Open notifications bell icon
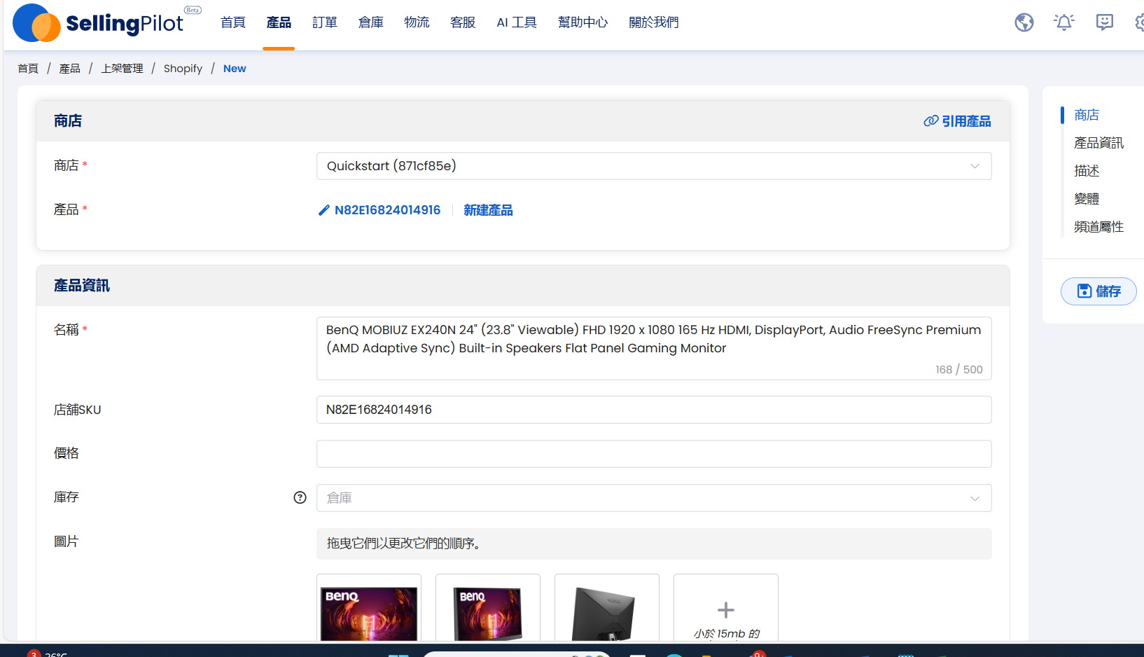Viewport: 1144px width, 657px height. 1064,22
